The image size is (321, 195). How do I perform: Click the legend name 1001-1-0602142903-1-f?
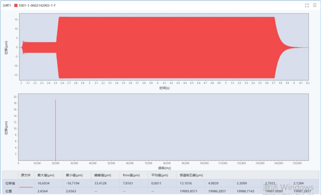37,5
